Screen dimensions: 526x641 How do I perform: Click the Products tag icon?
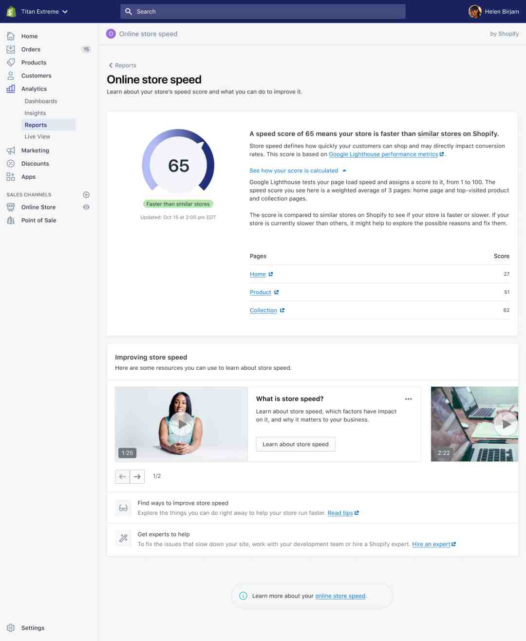pyautogui.click(x=11, y=62)
